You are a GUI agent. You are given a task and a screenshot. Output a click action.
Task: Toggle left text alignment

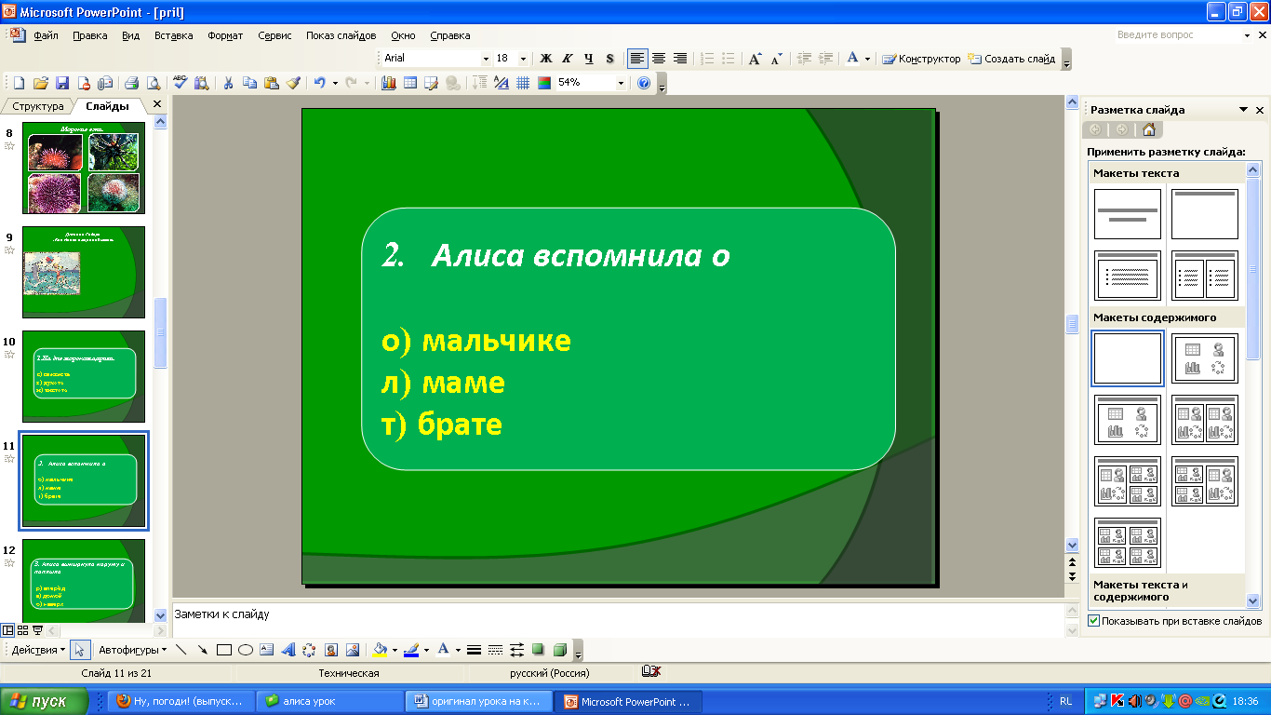(637, 58)
